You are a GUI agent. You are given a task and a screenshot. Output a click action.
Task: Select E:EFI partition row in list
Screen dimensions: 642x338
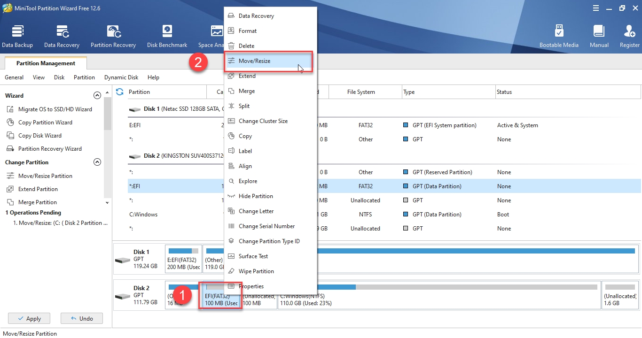coord(384,125)
